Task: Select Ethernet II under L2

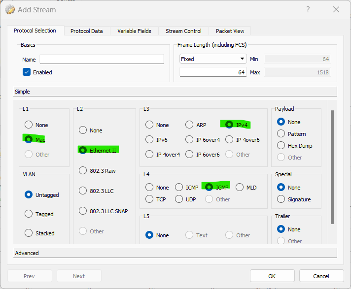Action: [x=98, y=150]
